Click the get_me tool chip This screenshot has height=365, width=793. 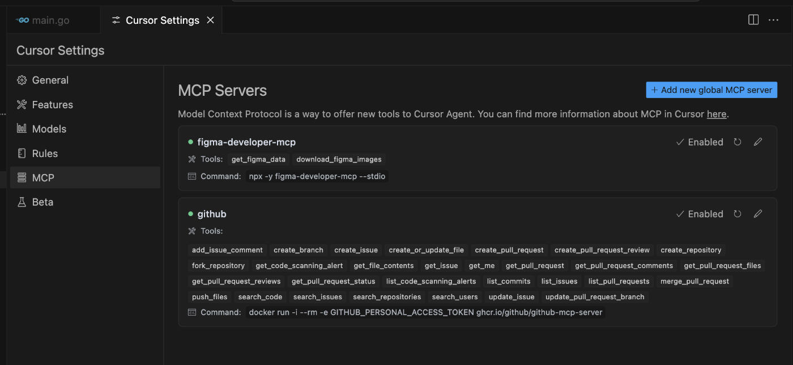(482, 266)
